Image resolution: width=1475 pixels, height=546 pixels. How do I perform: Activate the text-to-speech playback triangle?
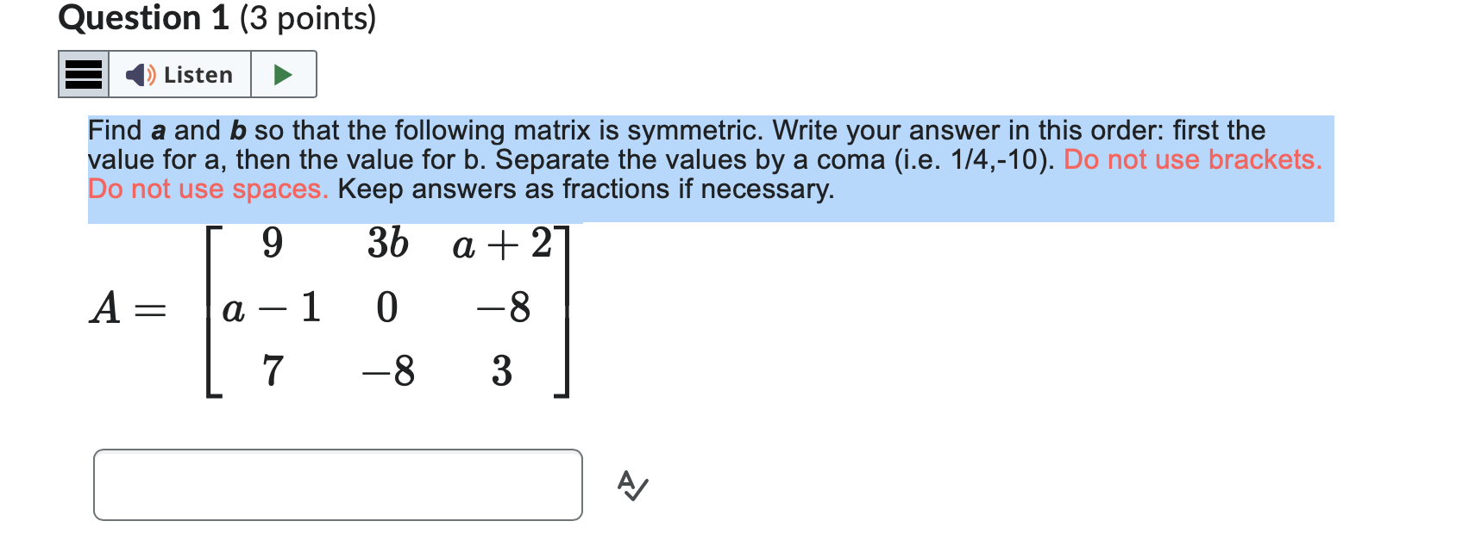(x=283, y=74)
